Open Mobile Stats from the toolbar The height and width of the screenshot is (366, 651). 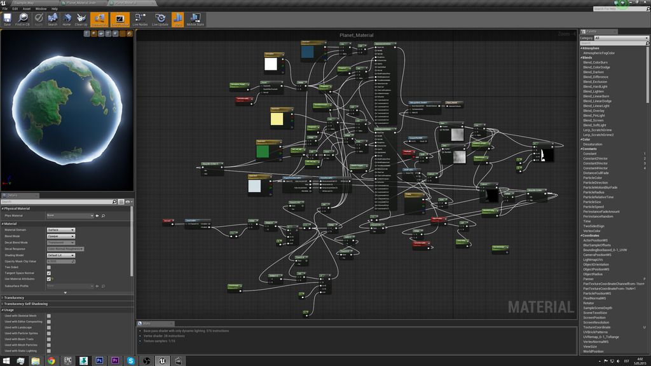[195, 19]
